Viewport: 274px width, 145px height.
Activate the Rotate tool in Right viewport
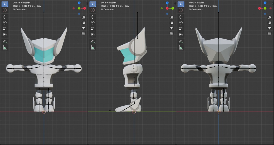(93, 23)
